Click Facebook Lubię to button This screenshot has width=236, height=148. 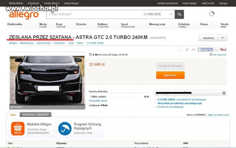click(205, 49)
